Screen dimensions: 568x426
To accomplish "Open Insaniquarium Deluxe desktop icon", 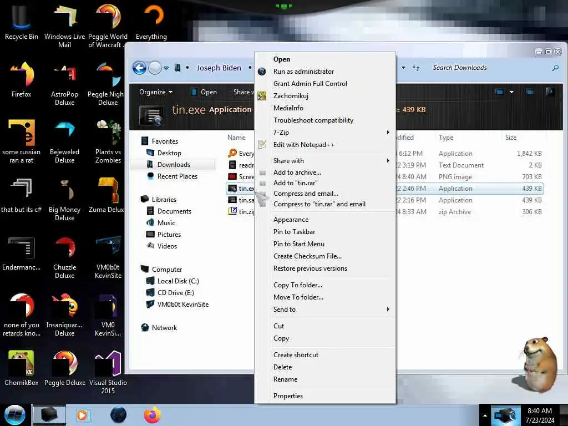I will click(x=64, y=315).
